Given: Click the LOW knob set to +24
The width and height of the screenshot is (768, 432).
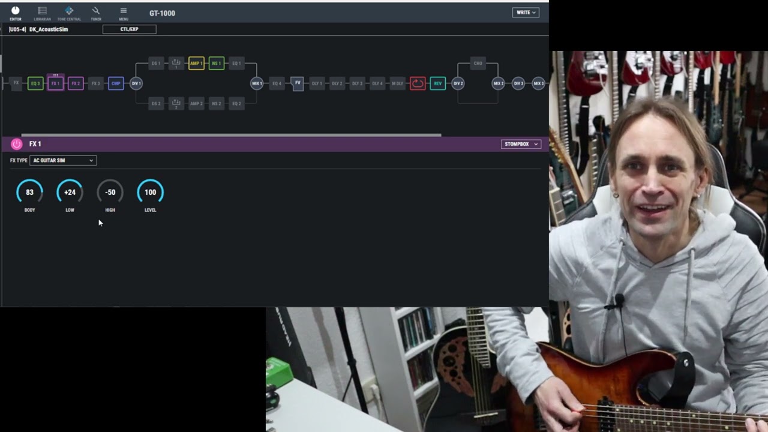Looking at the screenshot, I should (70, 192).
